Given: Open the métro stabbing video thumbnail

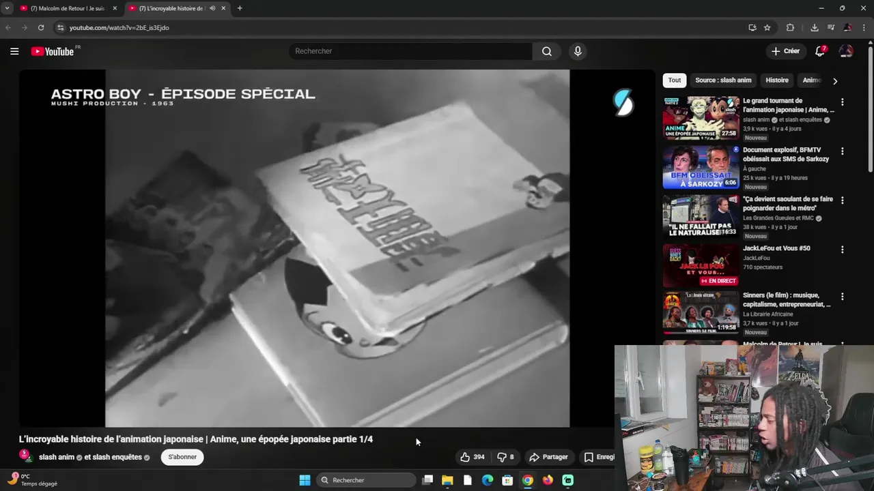Looking at the screenshot, I should (x=701, y=216).
